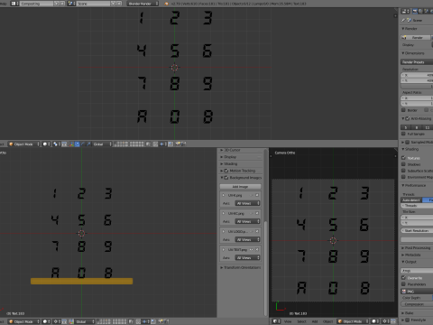Open Object Mode dropdown in left viewport header

pyautogui.click(x=23, y=321)
